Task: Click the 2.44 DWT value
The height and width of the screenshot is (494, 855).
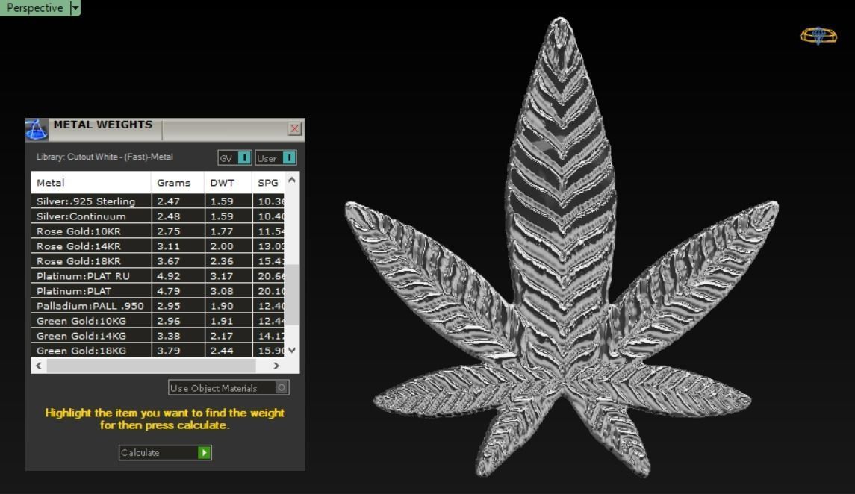Action: click(222, 351)
